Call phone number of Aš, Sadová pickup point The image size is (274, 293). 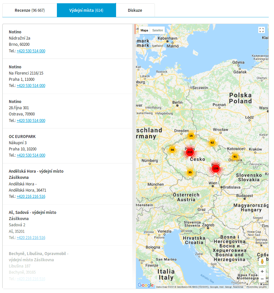coord(31,238)
